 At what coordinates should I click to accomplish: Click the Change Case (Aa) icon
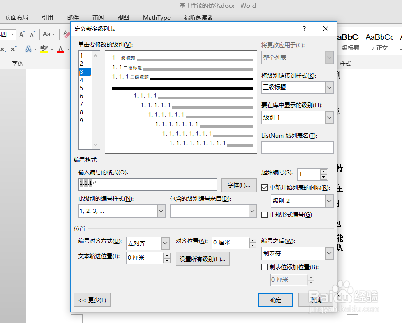coord(47,34)
